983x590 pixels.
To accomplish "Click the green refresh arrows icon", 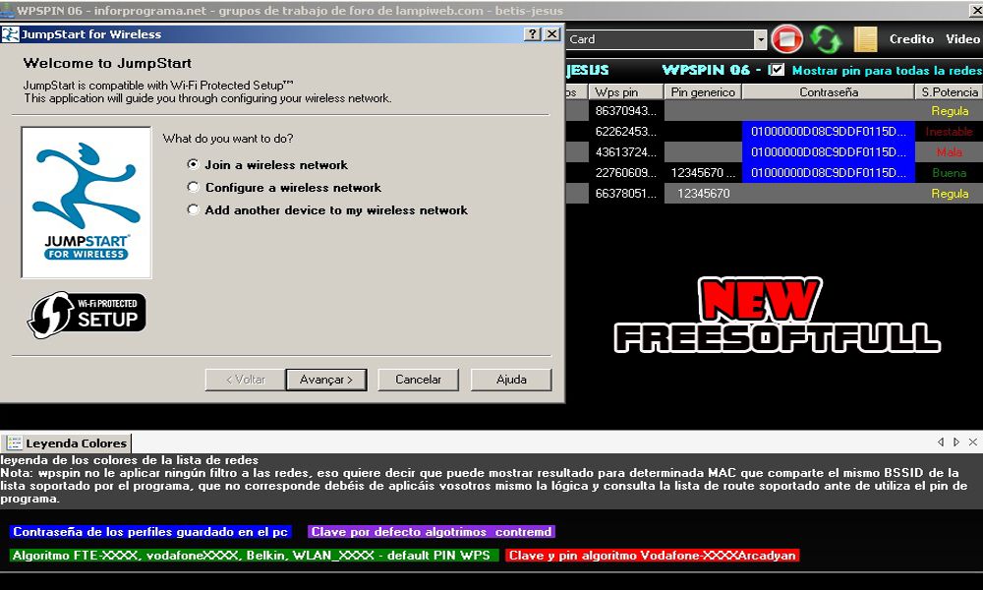I will point(826,39).
